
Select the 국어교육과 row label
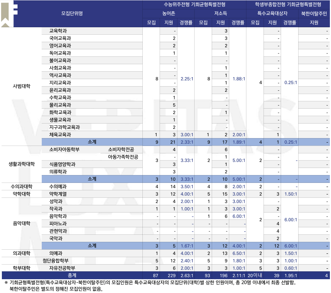click(x=60, y=38)
